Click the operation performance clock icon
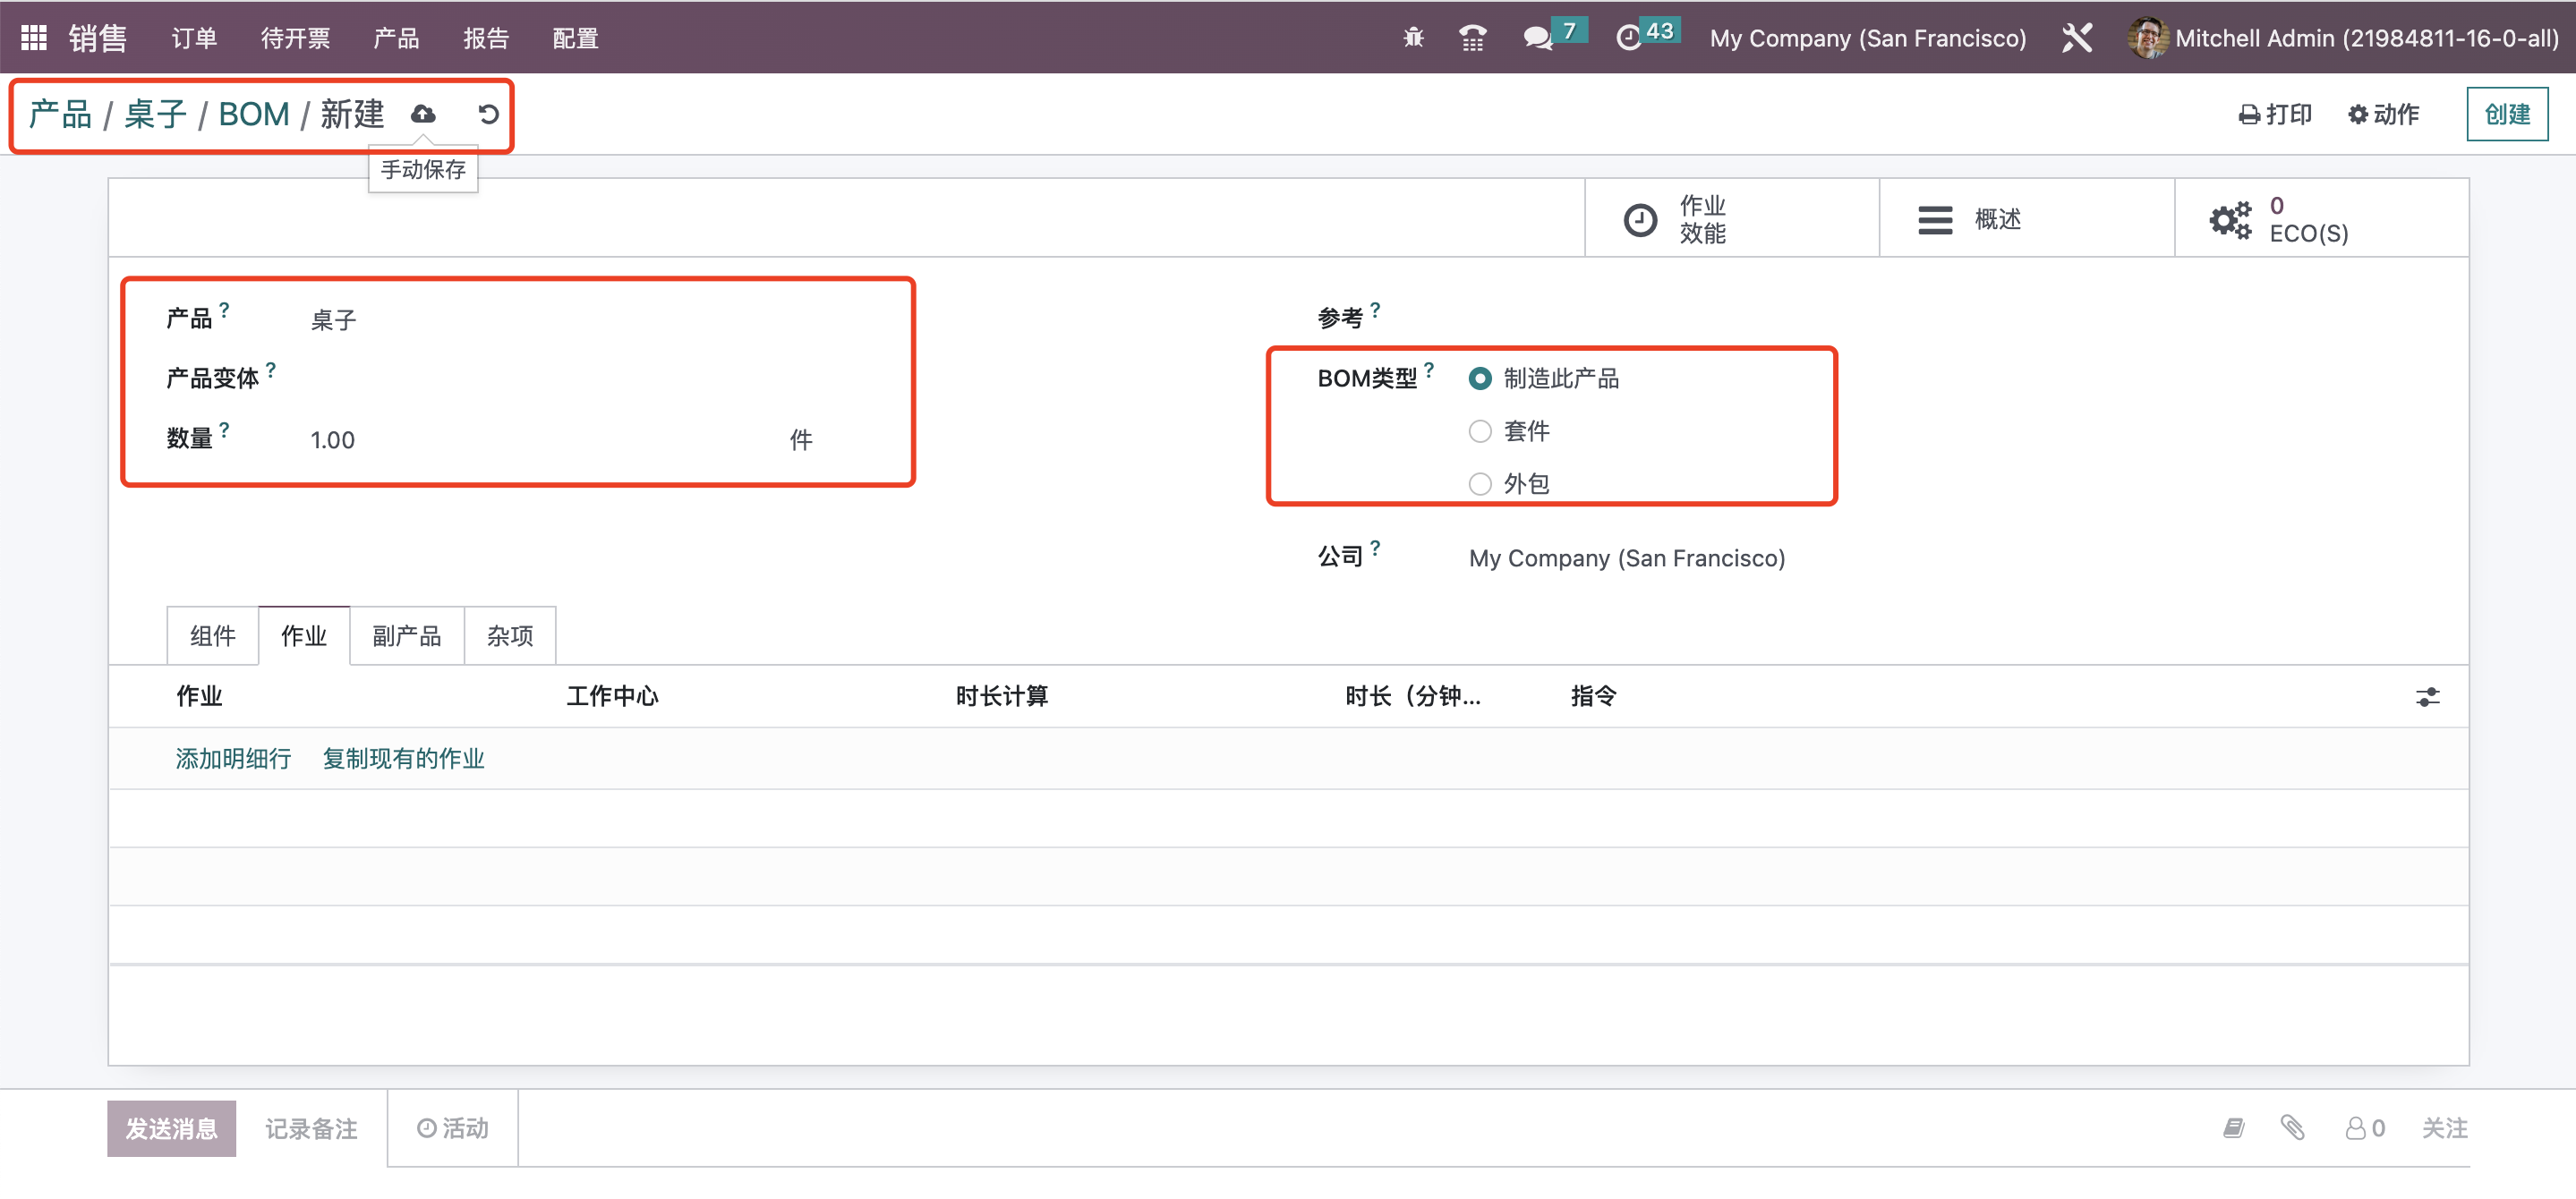2576x1199 pixels. coord(1640,220)
